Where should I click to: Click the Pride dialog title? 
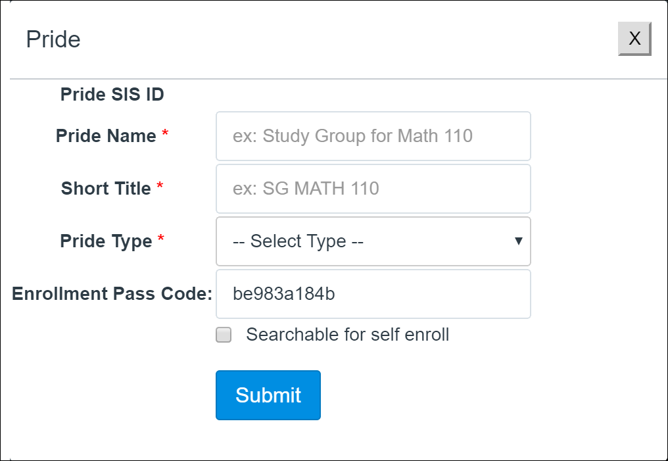53,39
